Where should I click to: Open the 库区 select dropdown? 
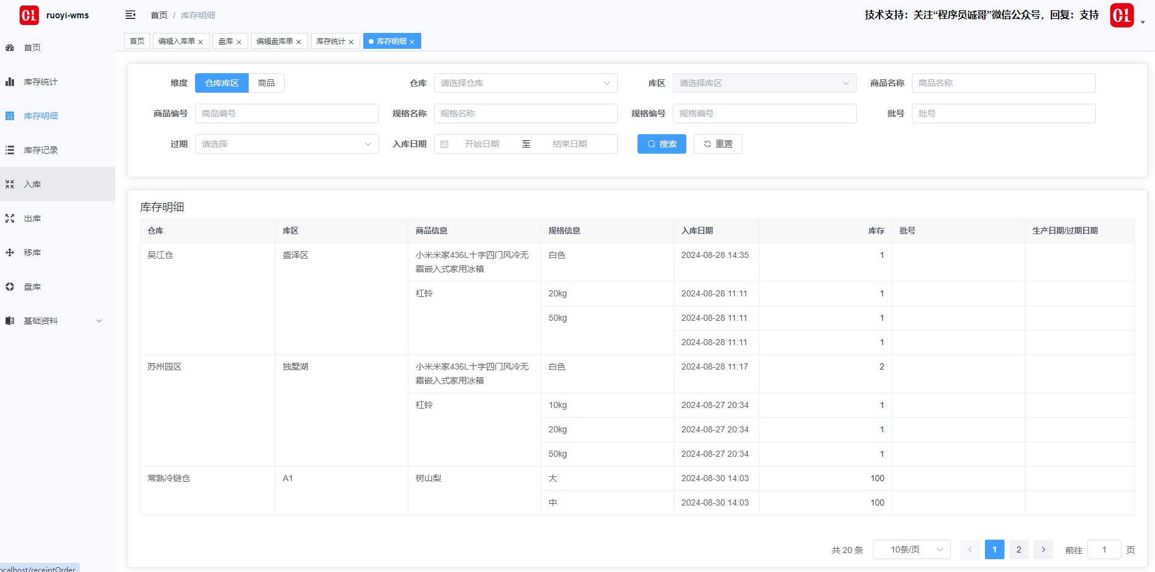(765, 83)
